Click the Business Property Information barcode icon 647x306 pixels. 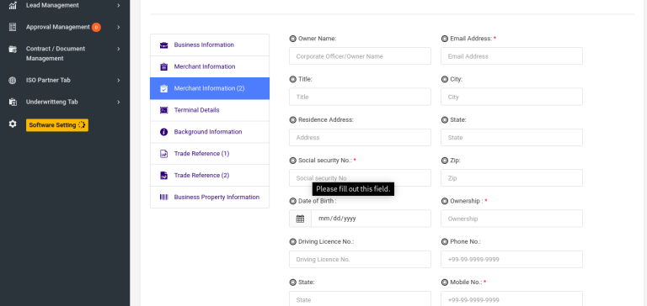coord(163,198)
